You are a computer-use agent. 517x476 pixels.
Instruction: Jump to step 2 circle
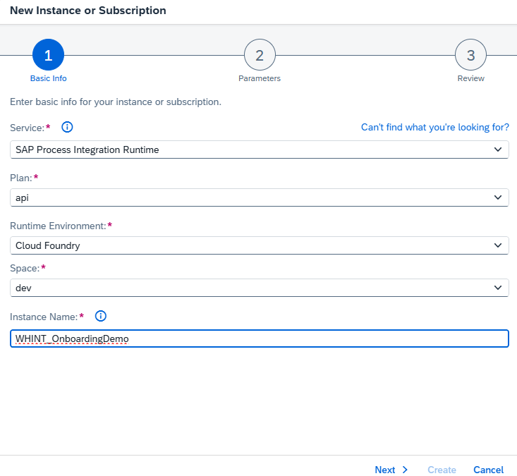[260, 56]
